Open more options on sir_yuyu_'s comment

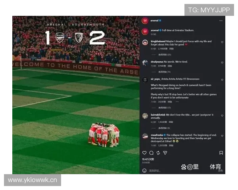[x=177, y=102]
